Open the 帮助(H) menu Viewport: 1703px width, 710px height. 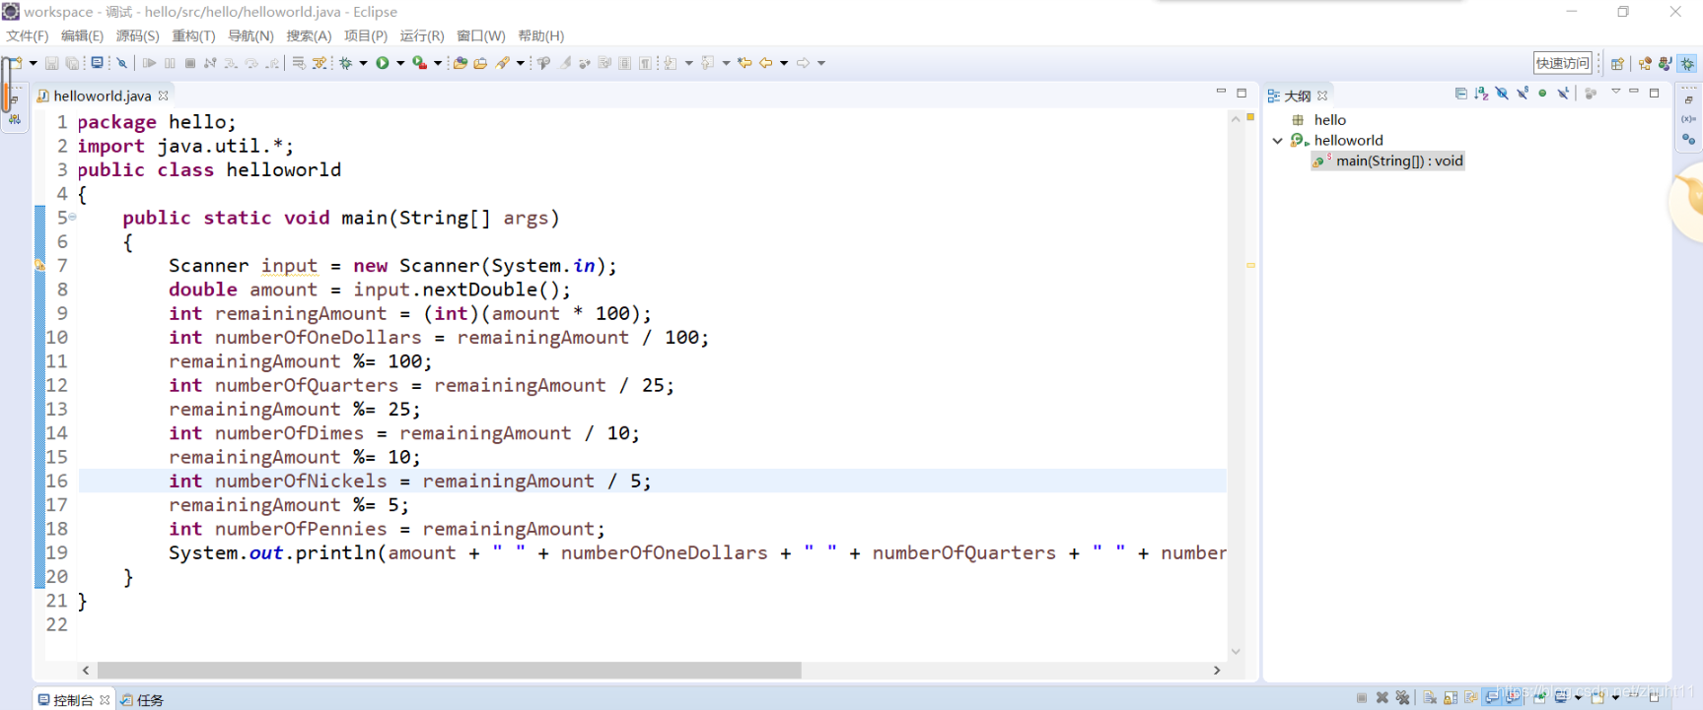541,35
